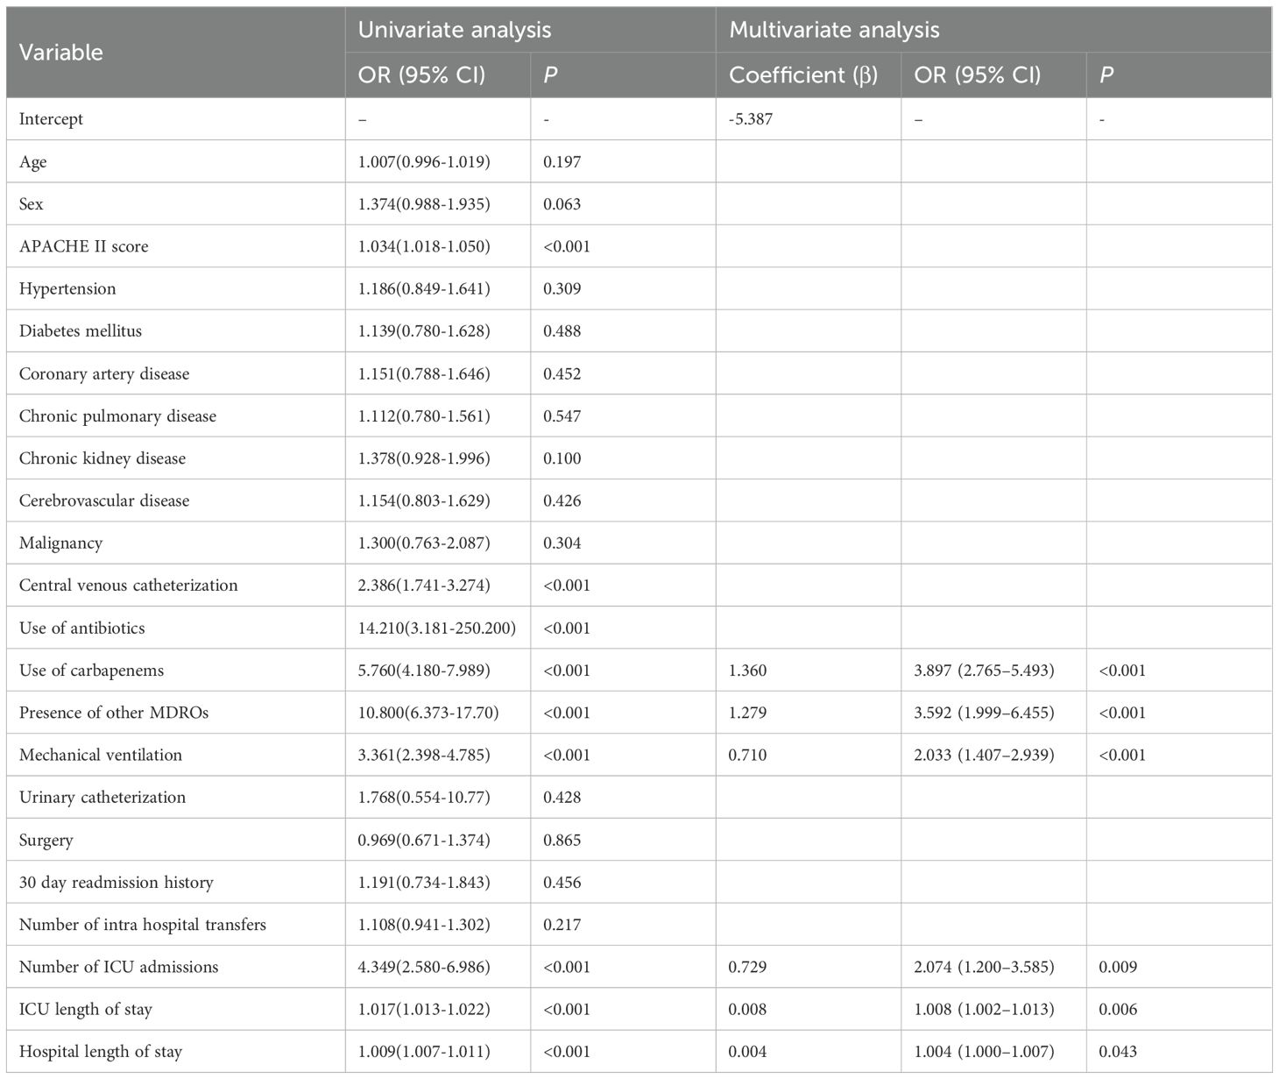Select Use of carbapenems coefficient 1.360
This screenshot has height=1079, width=1279.
click(x=747, y=671)
